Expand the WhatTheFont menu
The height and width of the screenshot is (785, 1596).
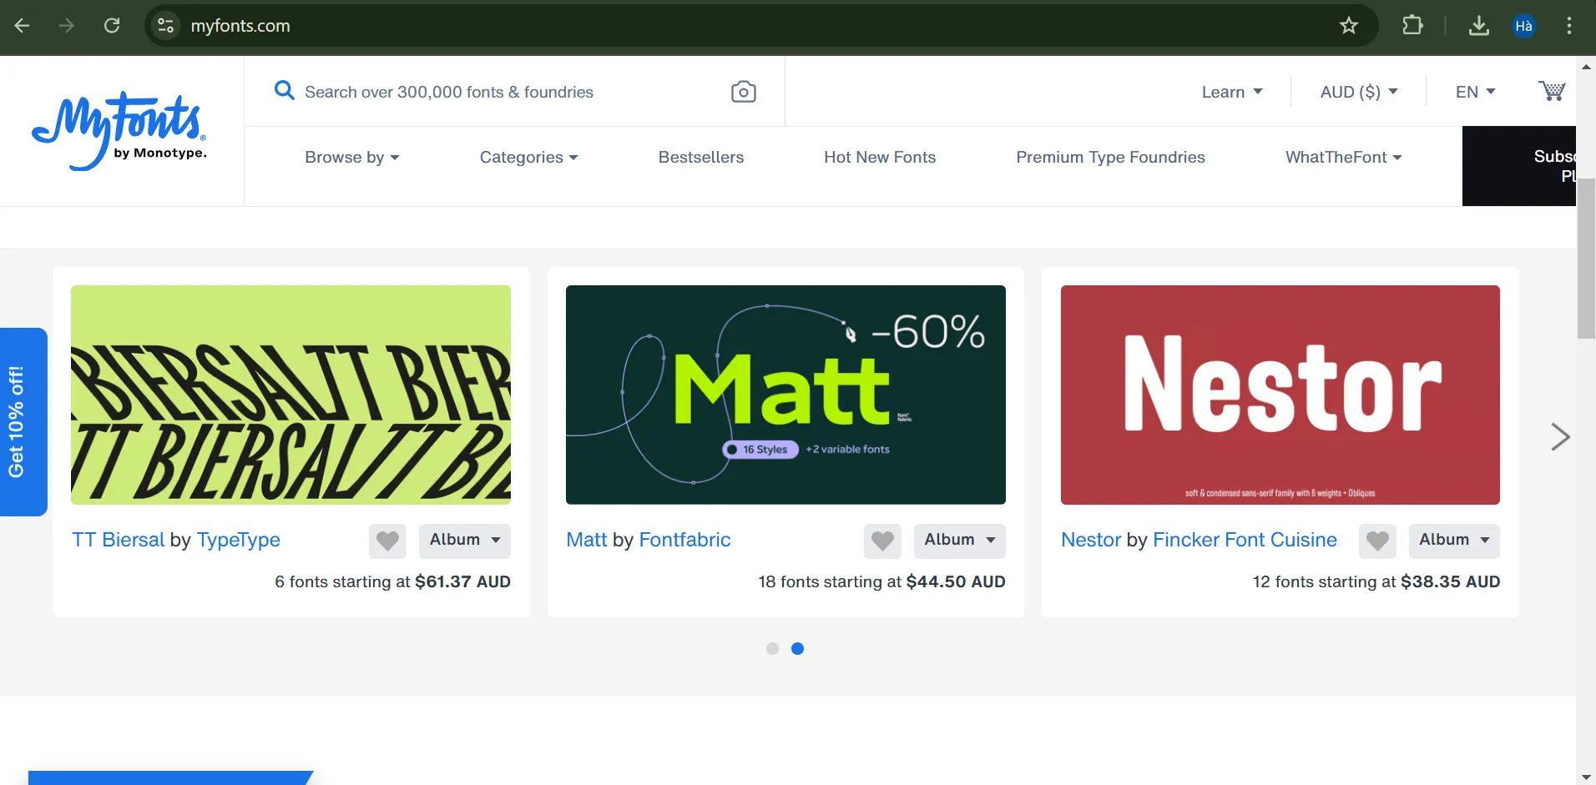pos(1344,157)
